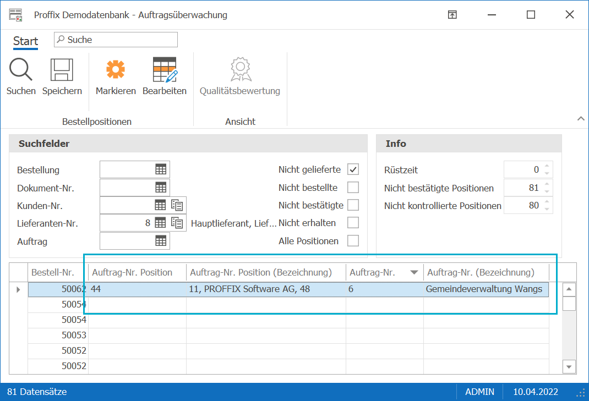Click the Markieren orange gear icon
Viewport: 589px width, 401px height.
tap(115, 69)
